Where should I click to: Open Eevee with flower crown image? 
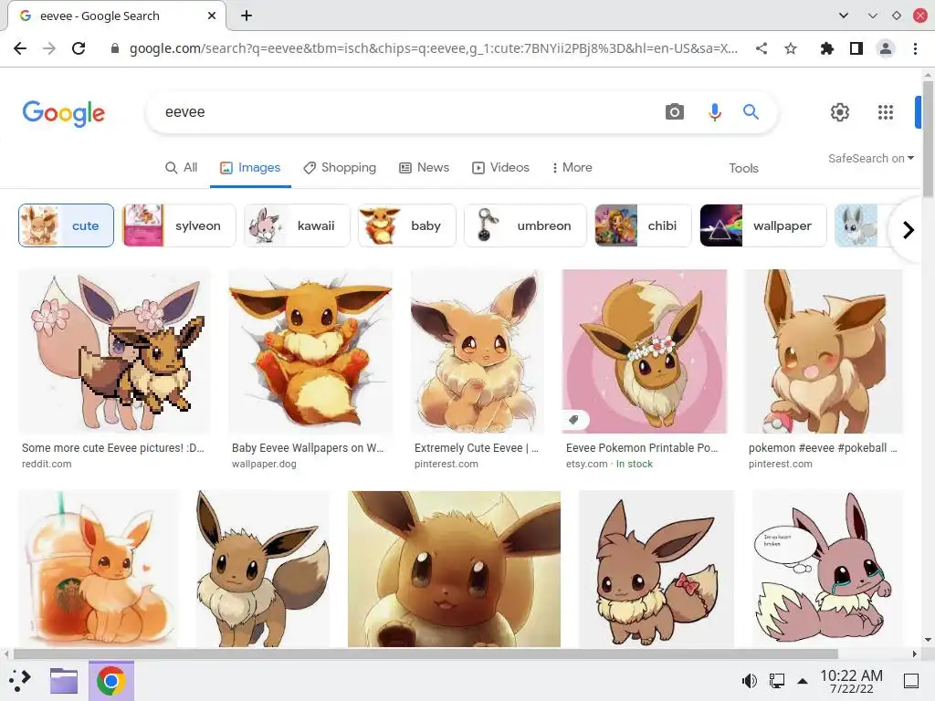point(645,351)
